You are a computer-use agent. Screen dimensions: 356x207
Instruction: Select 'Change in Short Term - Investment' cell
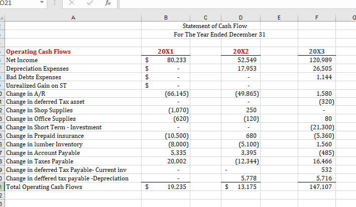[x=73, y=127]
